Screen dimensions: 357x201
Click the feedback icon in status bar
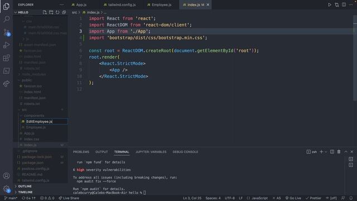(343, 198)
